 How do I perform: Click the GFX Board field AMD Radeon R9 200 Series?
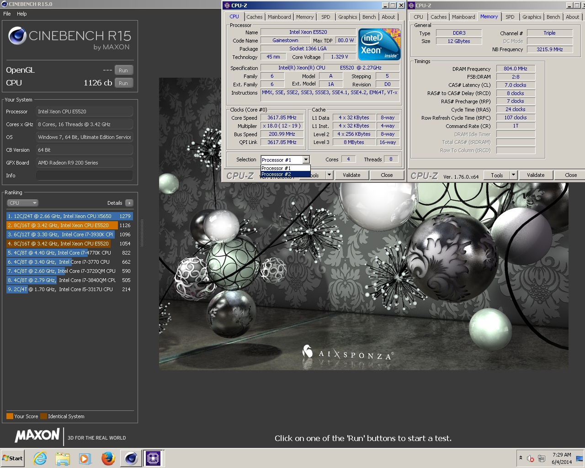pos(85,163)
